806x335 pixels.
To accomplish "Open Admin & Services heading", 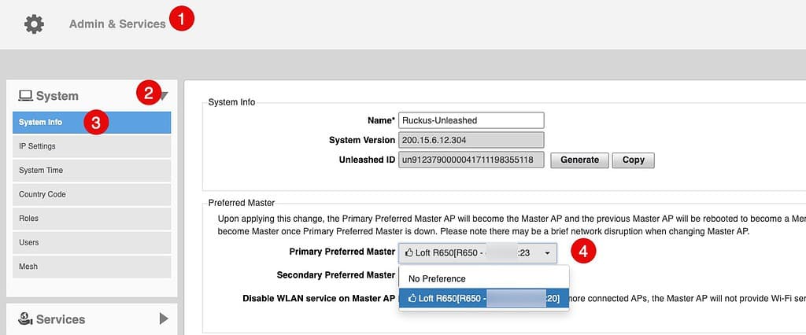I will (x=117, y=24).
